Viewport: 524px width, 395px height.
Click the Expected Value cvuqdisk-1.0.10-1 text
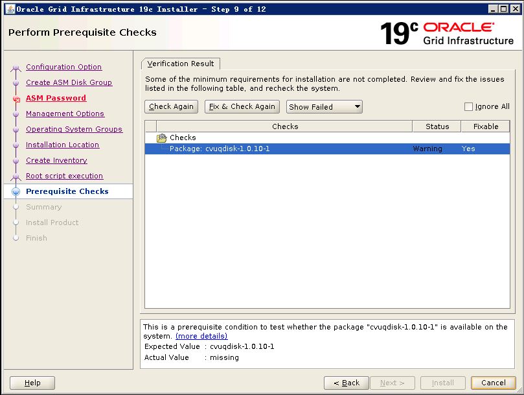pyautogui.click(x=242, y=346)
